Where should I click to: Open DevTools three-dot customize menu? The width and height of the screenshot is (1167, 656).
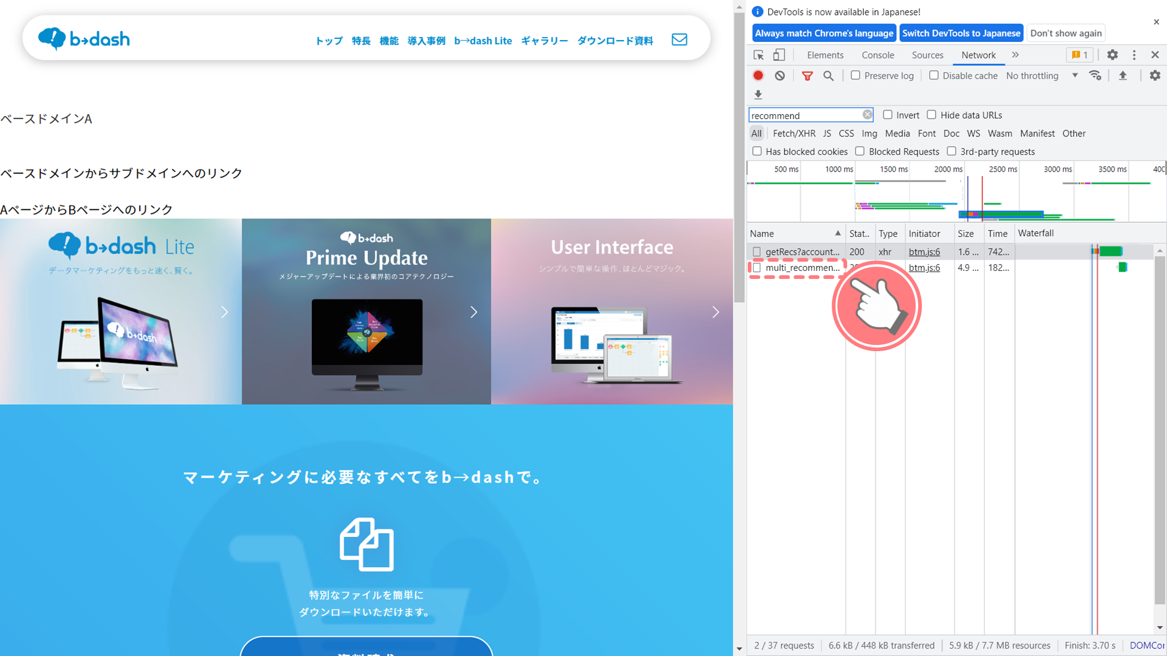pyautogui.click(x=1134, y=55)
